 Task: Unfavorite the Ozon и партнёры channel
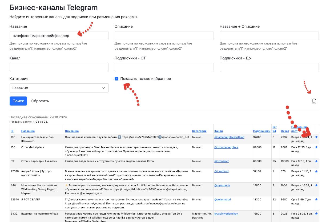[x=316, y=161]
